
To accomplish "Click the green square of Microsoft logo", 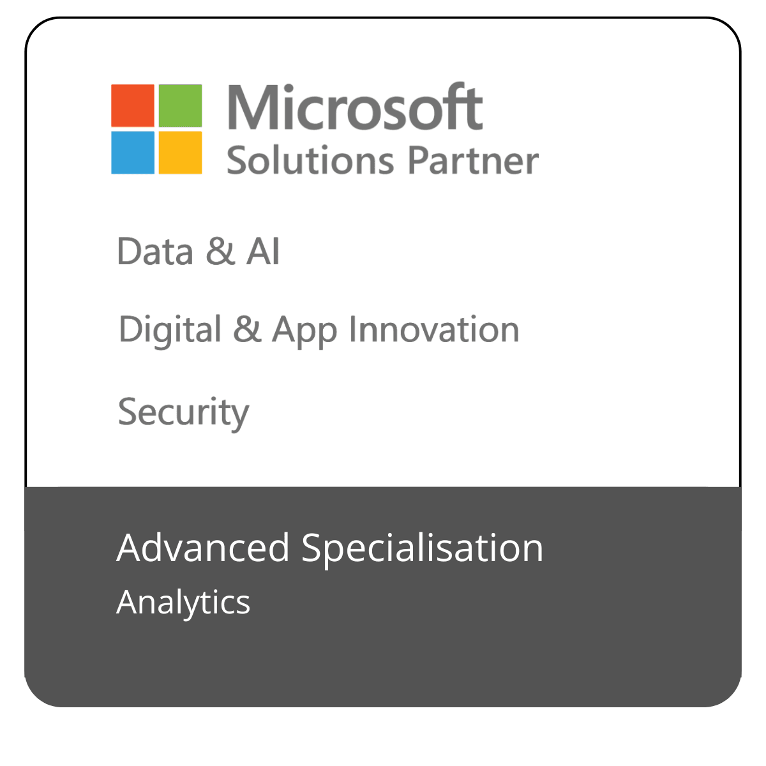I will [x=180, y=105].
